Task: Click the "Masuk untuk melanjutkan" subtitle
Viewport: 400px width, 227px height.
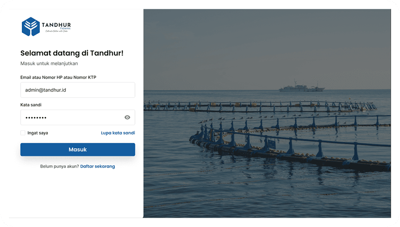Action: coord(49,63)
